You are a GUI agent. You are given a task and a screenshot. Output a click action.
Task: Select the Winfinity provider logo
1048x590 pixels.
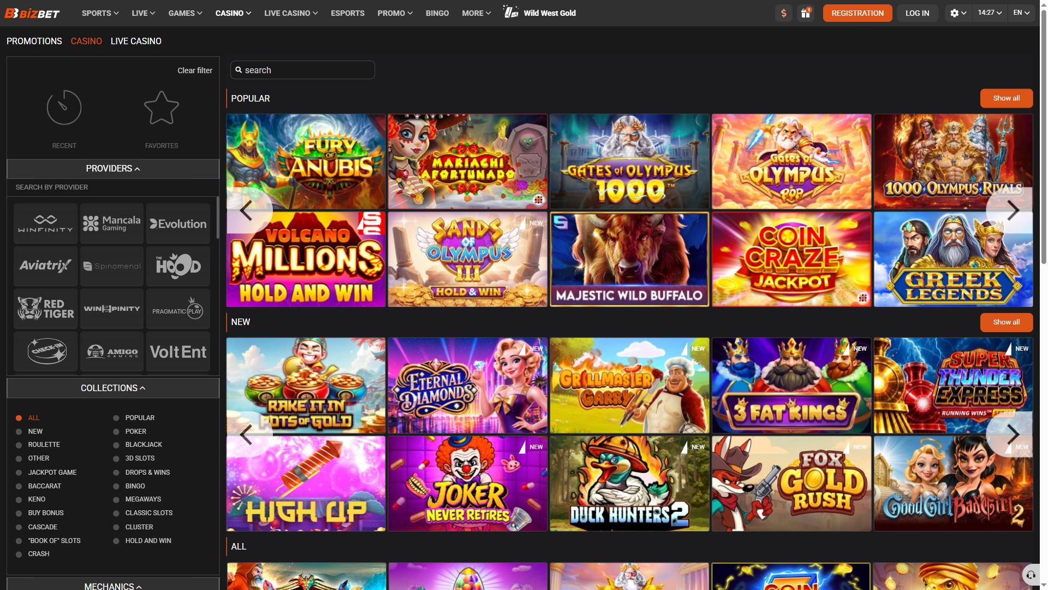46,223
